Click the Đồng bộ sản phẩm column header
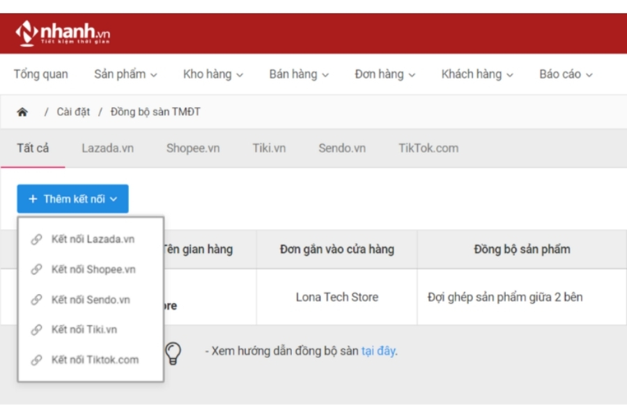 tap(522, 249)
